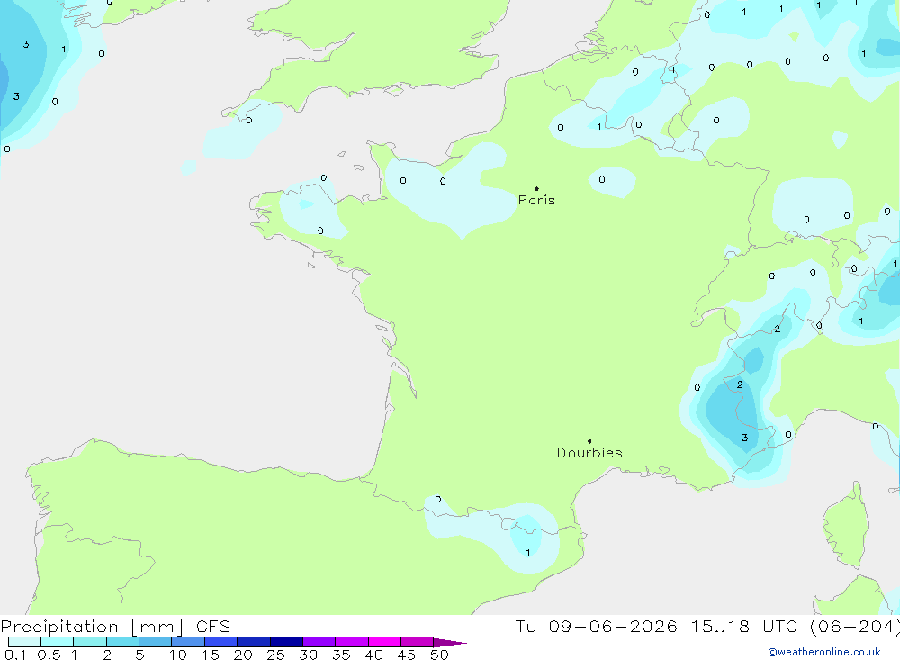Pick the 0.1–0.5 mm lightest cyan legend swatch
Viewport: 900px width, 660px height.
[24, 642]
